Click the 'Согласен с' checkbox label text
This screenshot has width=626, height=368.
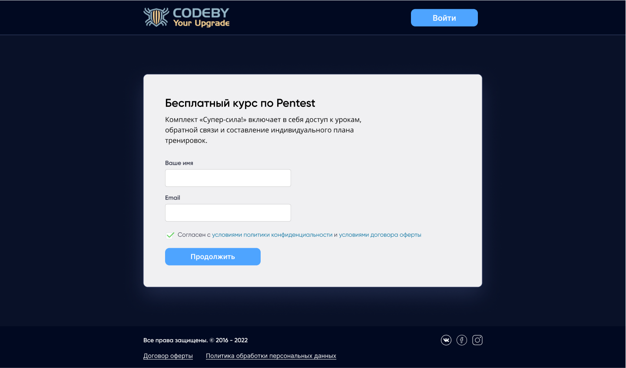pos(194,235)
